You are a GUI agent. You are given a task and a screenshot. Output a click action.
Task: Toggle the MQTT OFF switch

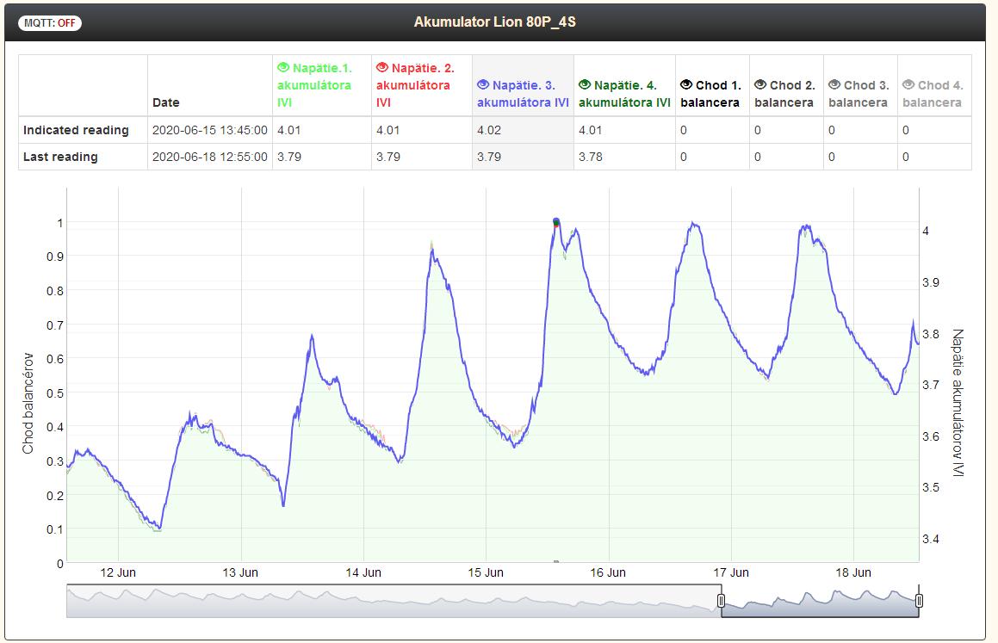(50, 23)
